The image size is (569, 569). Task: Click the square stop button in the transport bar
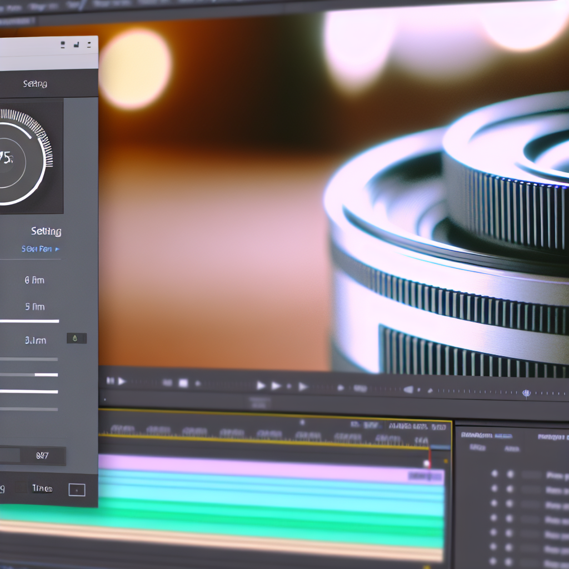click(183, 383)
